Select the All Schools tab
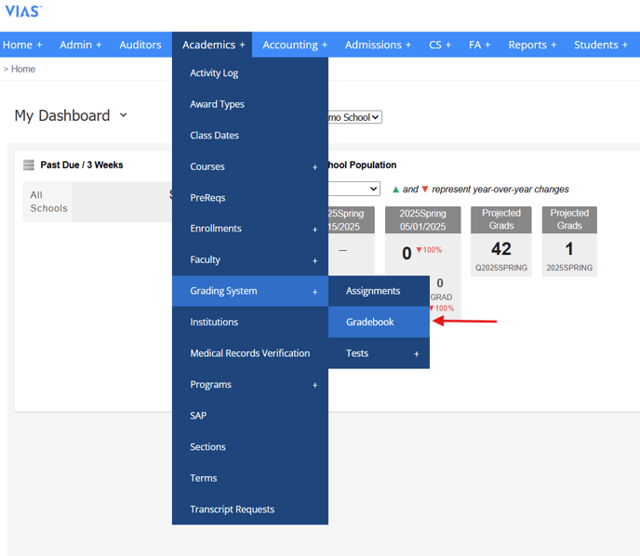This screenshot has width=640, height=556. [x=48, y=202]
